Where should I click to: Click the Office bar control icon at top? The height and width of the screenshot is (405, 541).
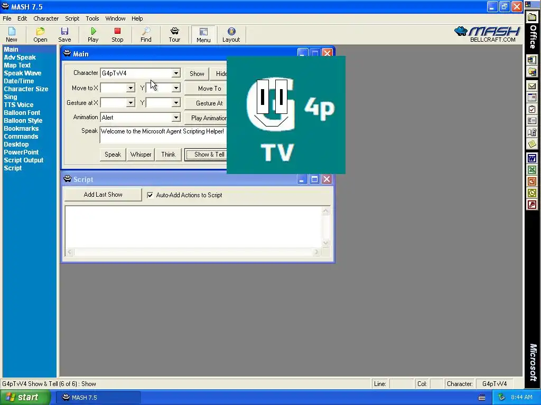528,4
